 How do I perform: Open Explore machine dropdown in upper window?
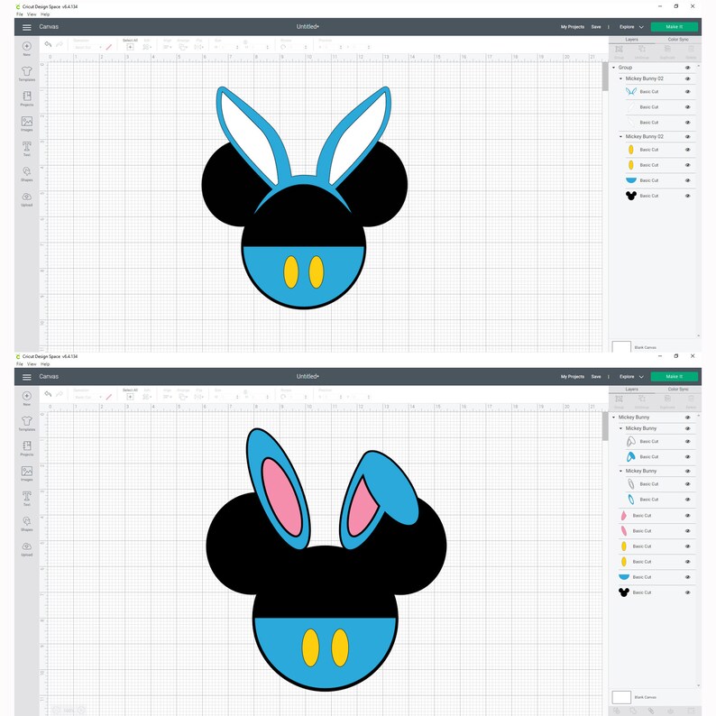coord(631,27)
